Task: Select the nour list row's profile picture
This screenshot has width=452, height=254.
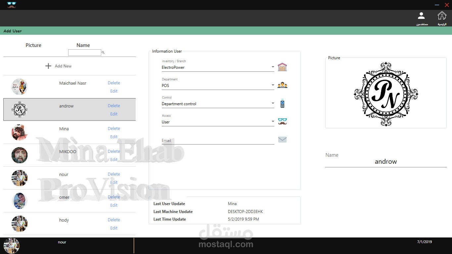Action: pos(20,178)
